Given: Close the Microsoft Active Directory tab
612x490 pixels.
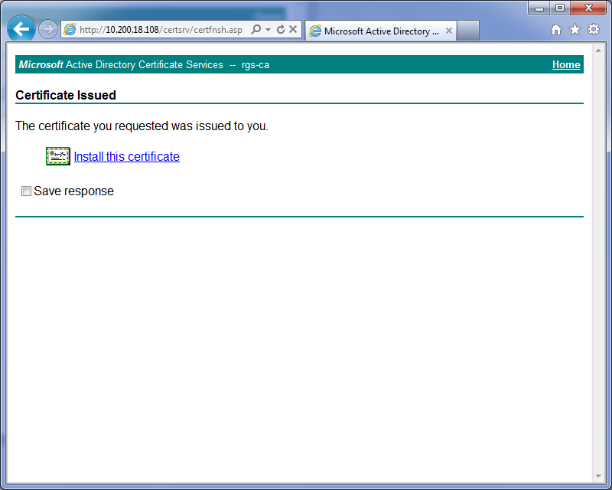Looking at the screenshot, I should [449, 31].
